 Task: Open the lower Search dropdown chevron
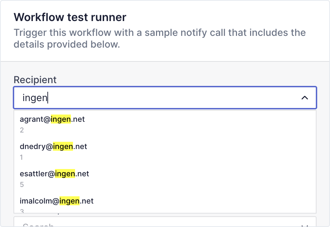coord(304,225)
